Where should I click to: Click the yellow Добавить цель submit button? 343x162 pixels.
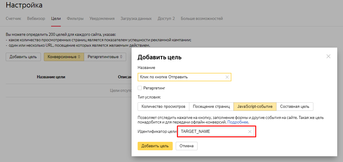(x=155, y=146)
